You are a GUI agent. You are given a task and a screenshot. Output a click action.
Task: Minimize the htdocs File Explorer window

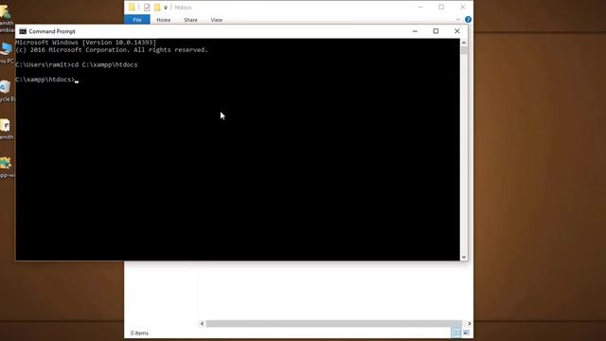coord(420,7)
